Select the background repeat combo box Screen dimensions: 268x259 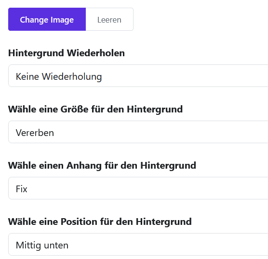(138, 75)
